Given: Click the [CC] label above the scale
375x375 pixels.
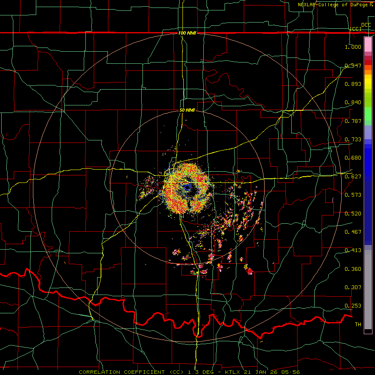Looking at the screenshot, I should point(356,29).
